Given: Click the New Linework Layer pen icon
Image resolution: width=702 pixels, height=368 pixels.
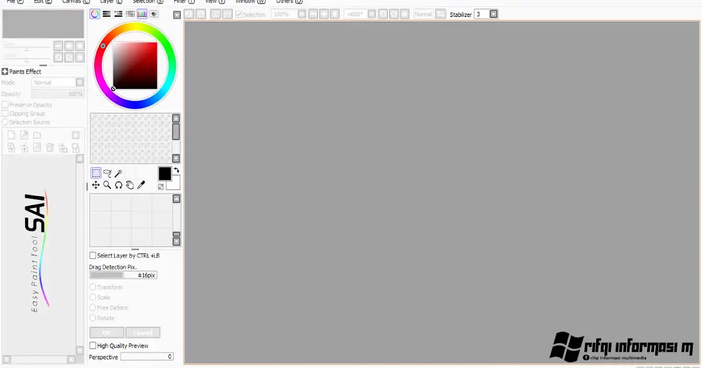Looking at the screenshot, I should (24, 135).
